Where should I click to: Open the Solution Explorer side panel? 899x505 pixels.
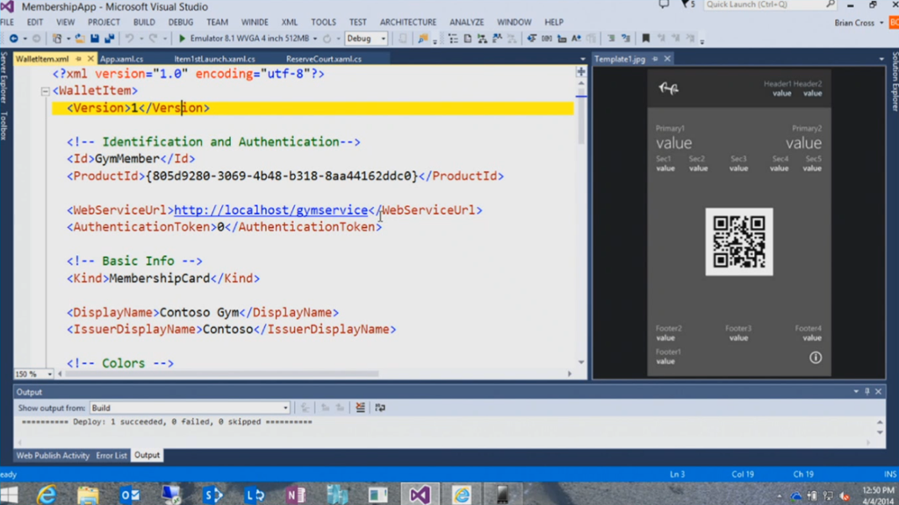(895, 81)
